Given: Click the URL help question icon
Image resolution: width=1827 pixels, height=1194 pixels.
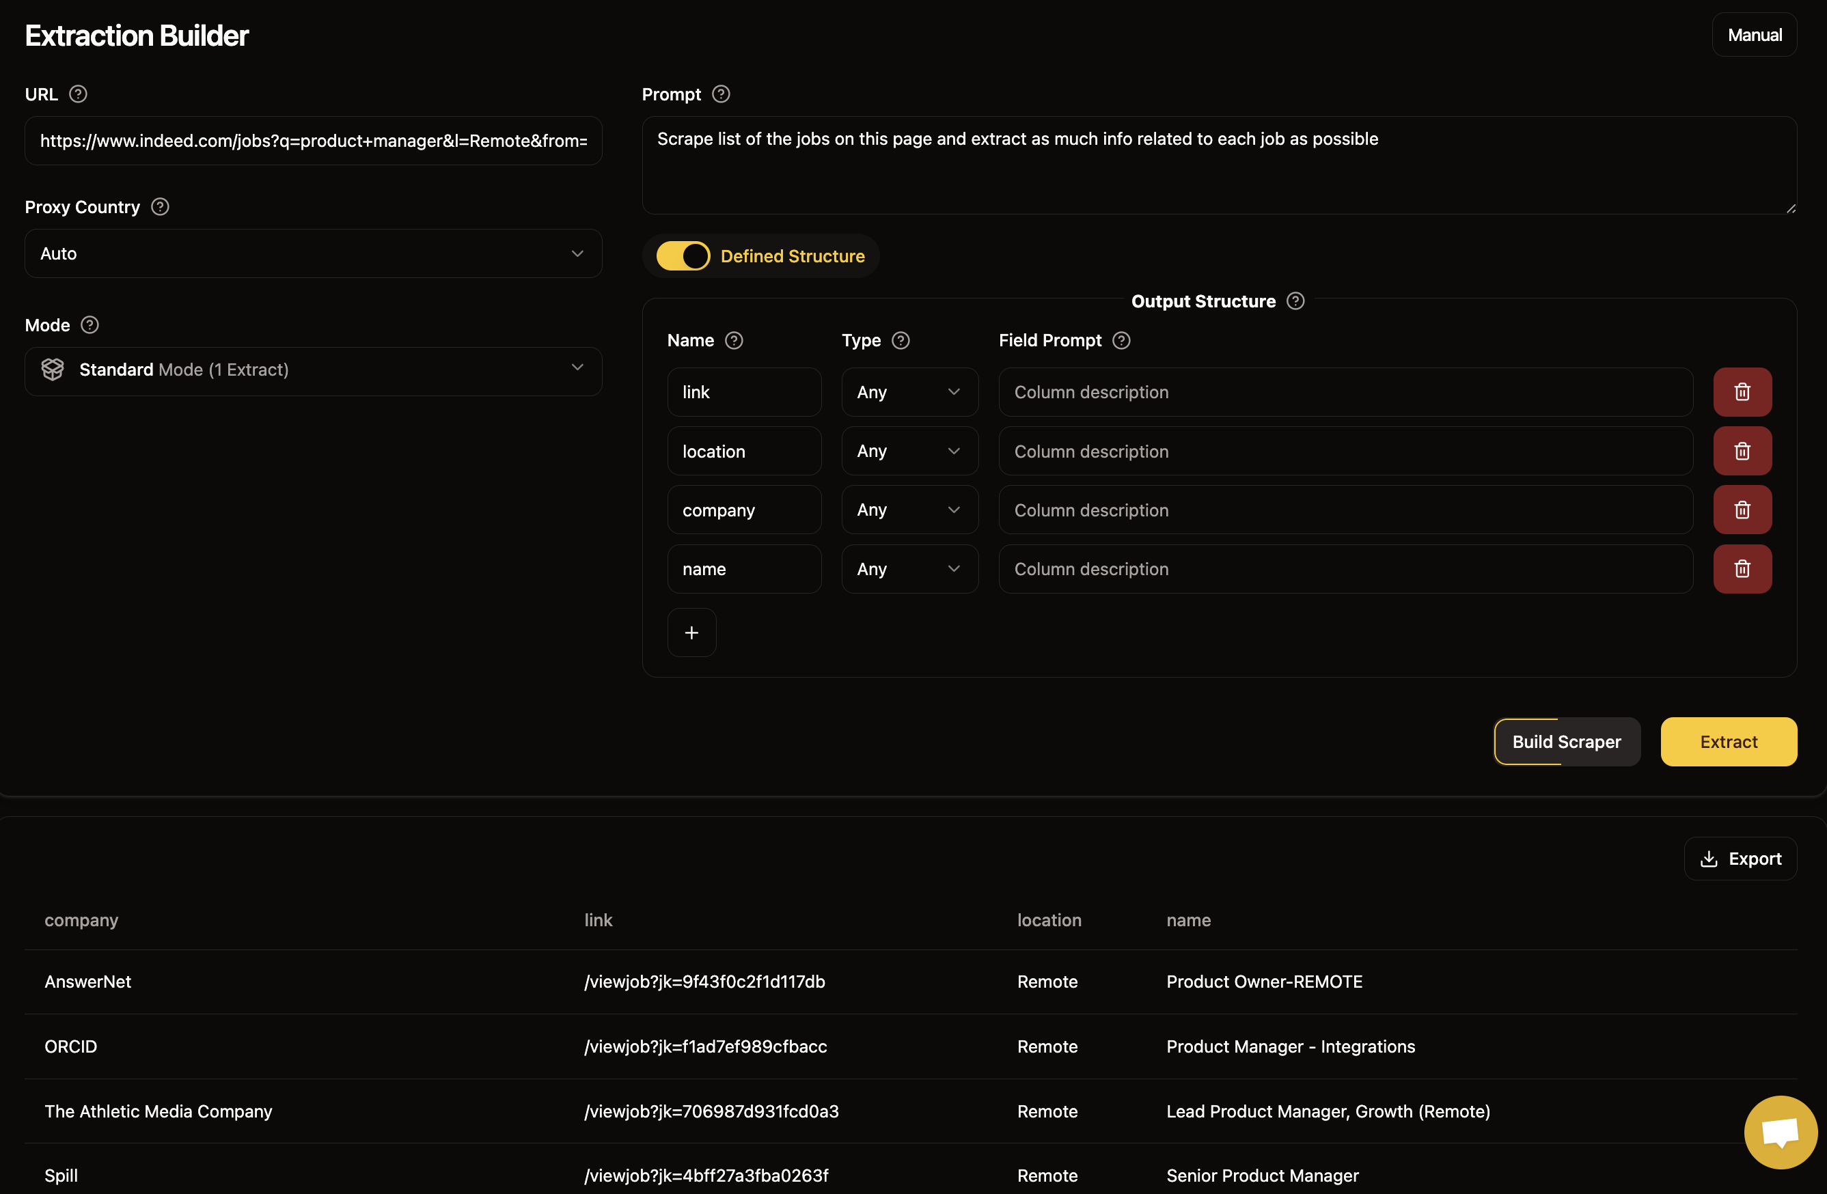Looking at the screenshot, I should 77,94.
